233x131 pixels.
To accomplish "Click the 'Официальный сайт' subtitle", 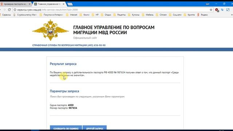I will 85,38.
